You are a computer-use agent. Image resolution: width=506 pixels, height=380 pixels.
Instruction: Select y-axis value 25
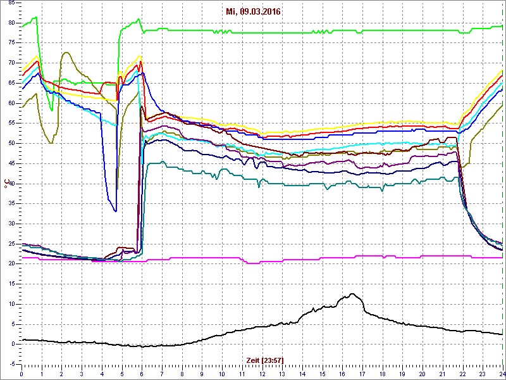click(11, 244)
